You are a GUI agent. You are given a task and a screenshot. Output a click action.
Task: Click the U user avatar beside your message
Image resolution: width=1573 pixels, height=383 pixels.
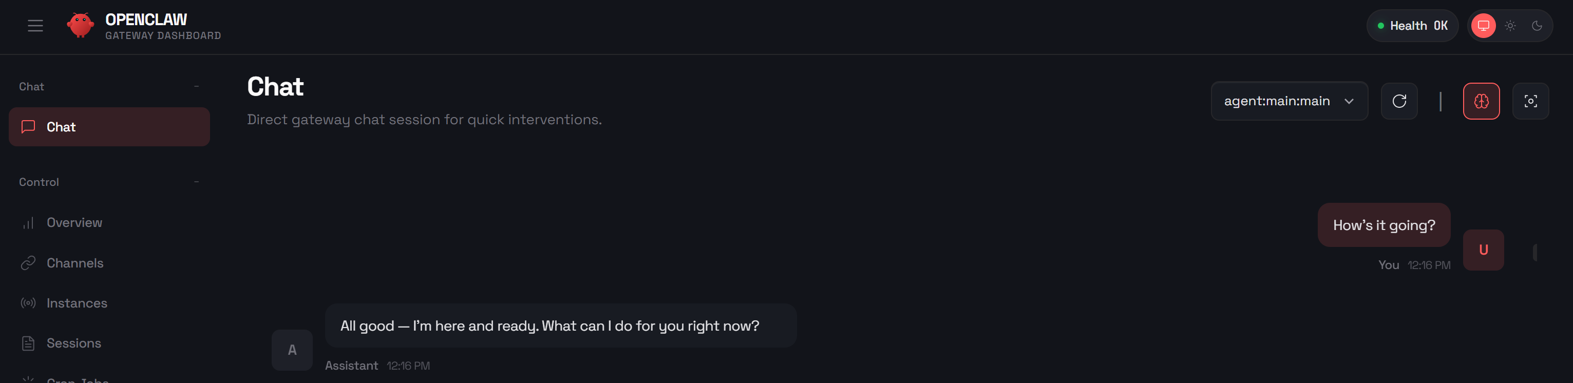1483,249
